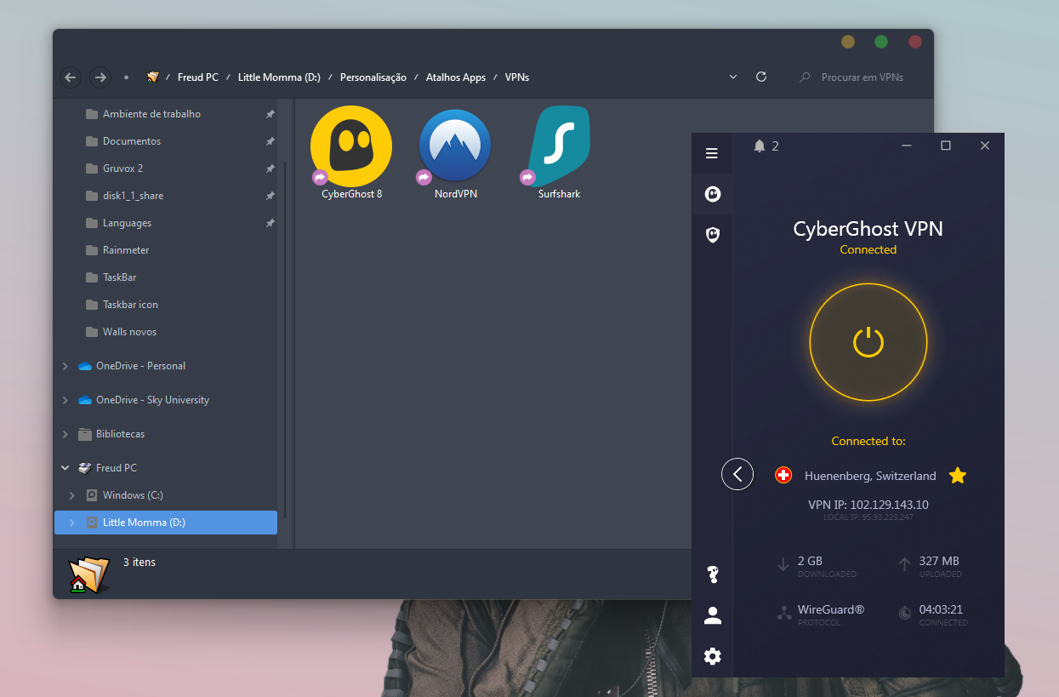This screenshot has height=697, width=1059.
Task: Open the CyberGhost 8 shortcut icon
Action: pos(351,146)
